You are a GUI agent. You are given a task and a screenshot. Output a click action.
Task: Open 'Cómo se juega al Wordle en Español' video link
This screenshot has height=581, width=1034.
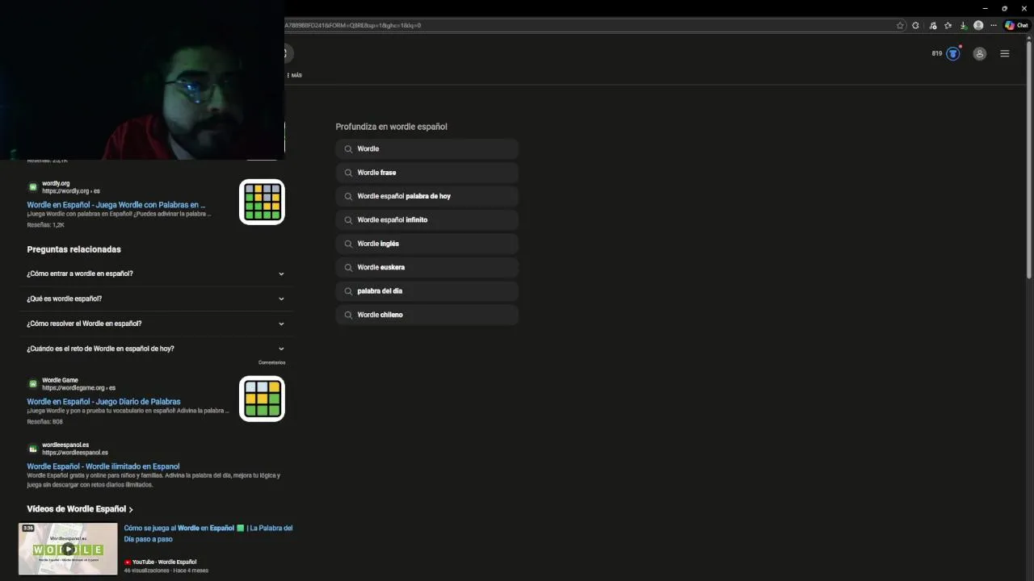tap(208, 533)
